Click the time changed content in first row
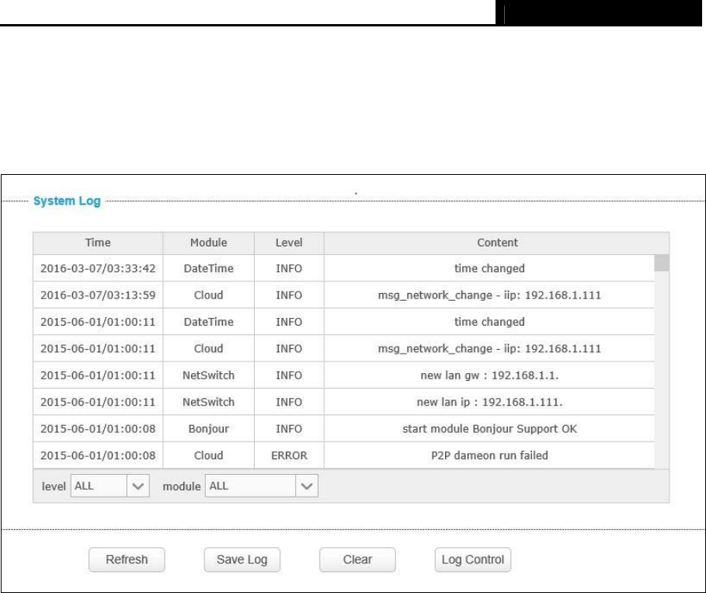706x593 pixels. (x=489, y=269)
